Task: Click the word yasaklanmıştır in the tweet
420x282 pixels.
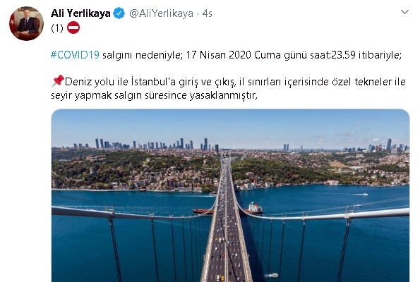Action: [x=224, y=95]
